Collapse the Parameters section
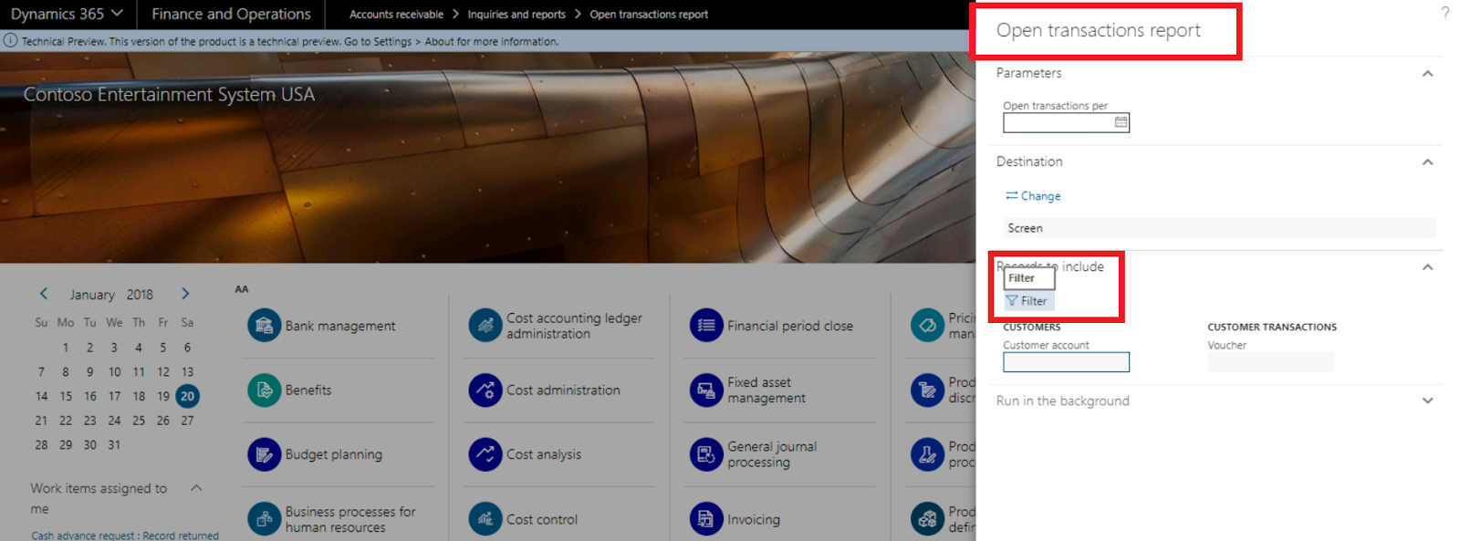Viewport: 1460px width, 541px height. point(1427,74)
